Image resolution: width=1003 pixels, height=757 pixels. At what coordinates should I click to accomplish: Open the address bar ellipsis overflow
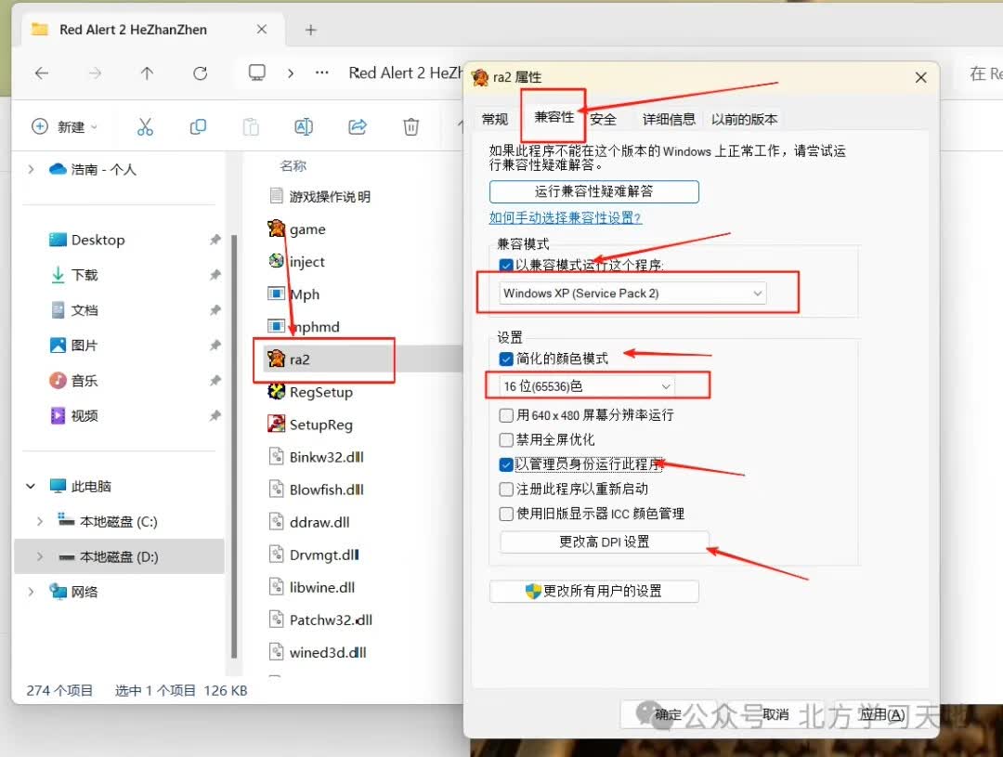click(321, 72)
